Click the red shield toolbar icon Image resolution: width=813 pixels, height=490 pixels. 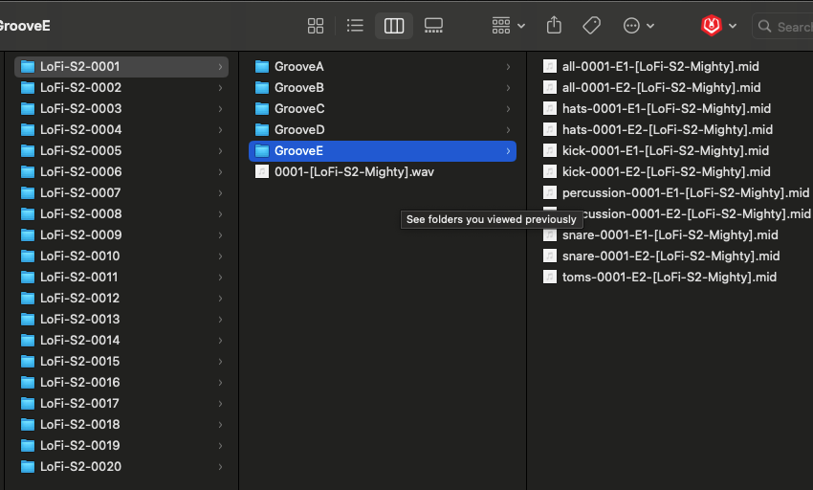coord(712,26)
